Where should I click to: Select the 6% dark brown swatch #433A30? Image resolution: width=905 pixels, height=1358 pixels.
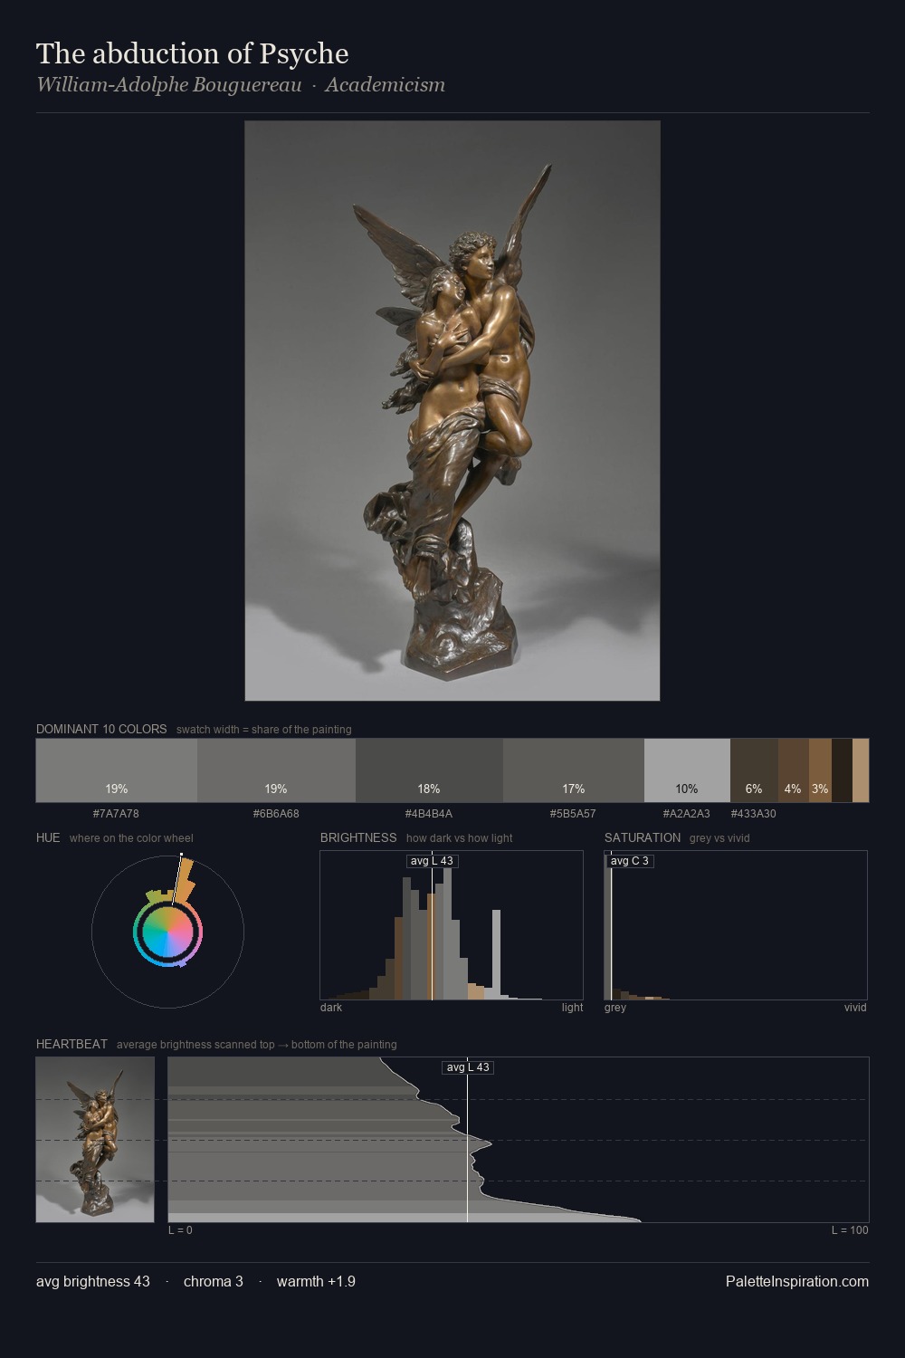click(754, 770)
